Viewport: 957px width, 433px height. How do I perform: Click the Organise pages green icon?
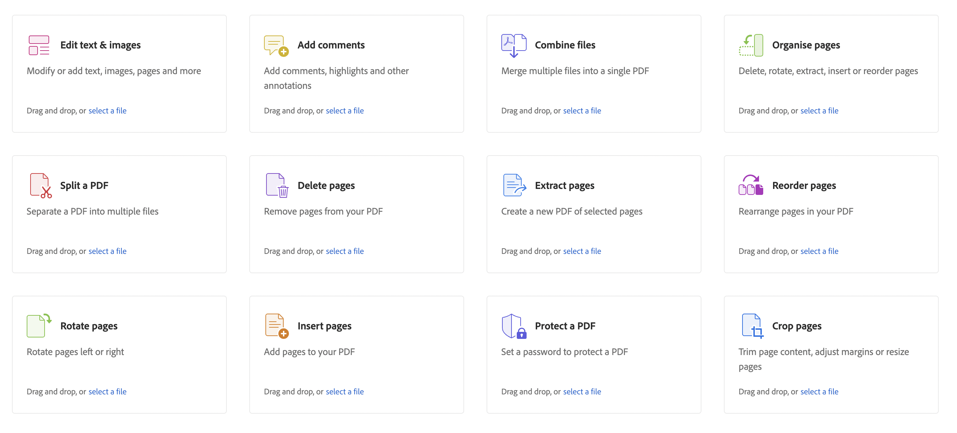pos(751,45)
